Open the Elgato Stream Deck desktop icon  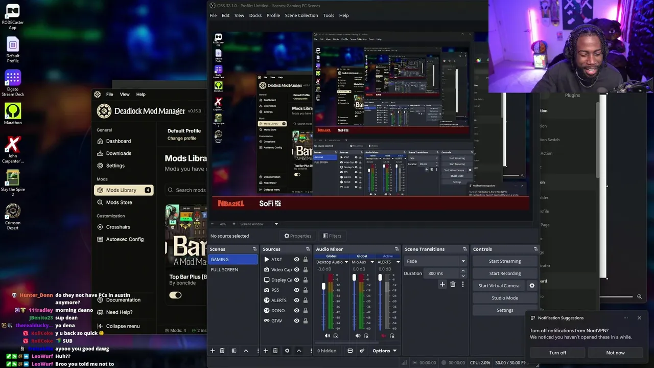[13, 83]
